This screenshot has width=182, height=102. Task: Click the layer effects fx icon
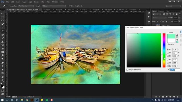tap(160, 97)
